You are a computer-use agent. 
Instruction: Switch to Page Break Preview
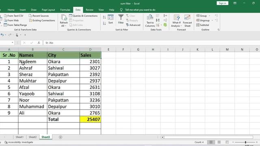(x=227, y=142)
